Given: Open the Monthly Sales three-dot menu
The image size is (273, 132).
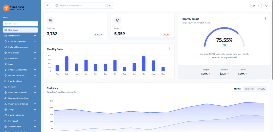Looking at the screenshot, I should click(169, 49).
